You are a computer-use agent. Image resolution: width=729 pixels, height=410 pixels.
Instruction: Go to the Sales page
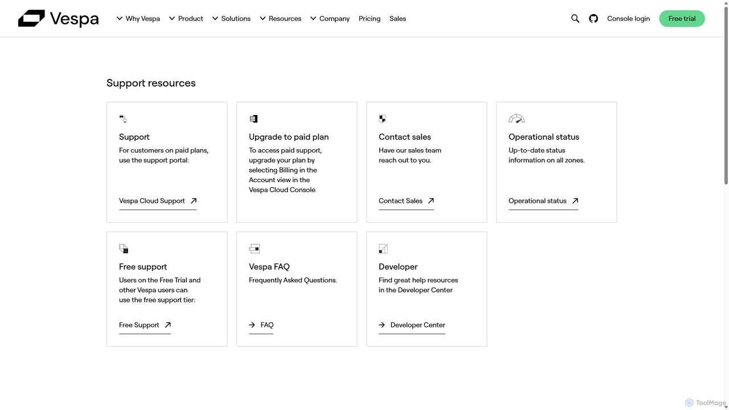point(398,19)
